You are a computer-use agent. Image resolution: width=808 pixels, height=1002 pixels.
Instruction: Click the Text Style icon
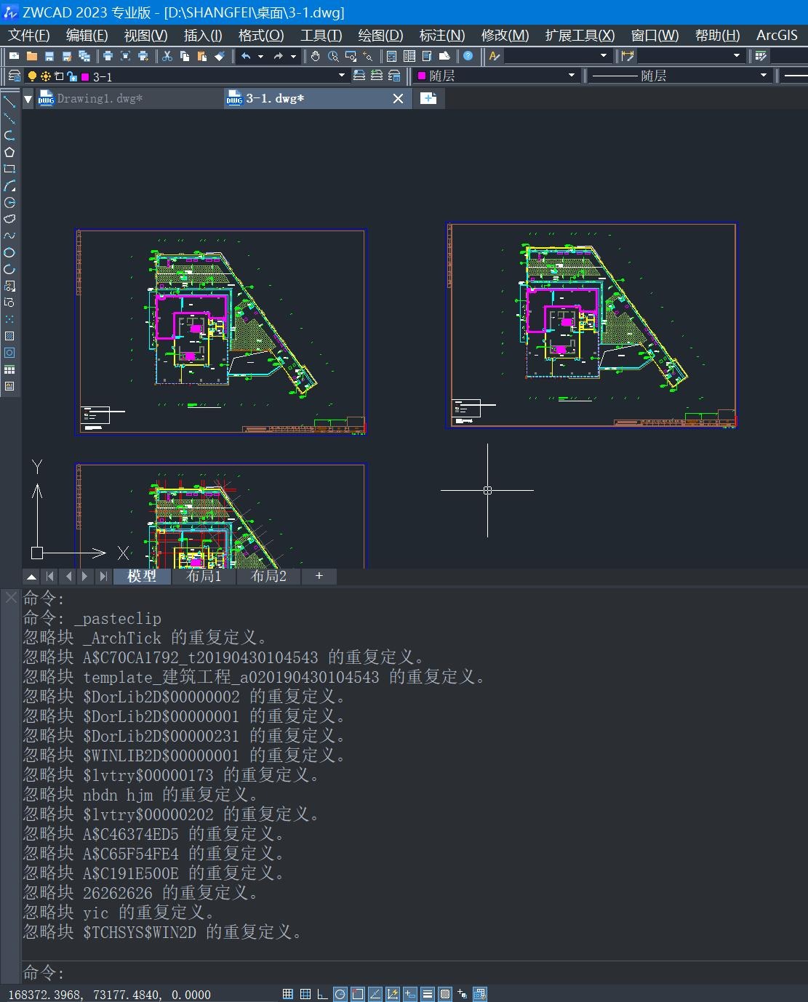tap(495, 56)
